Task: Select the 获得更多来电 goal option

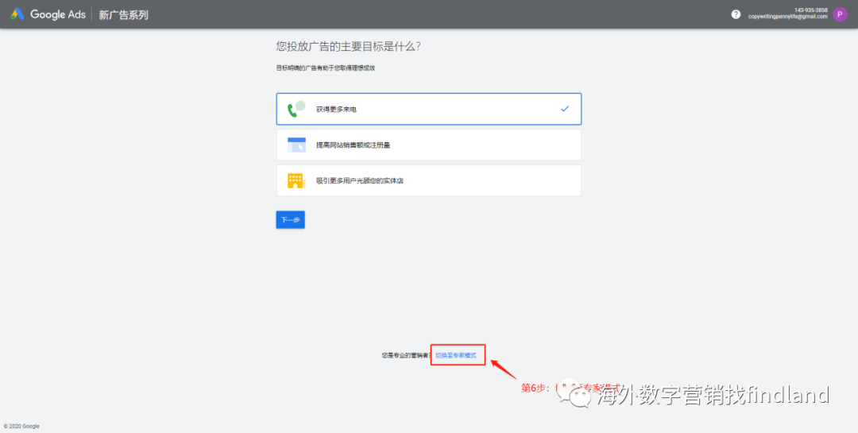Action: click(428, 109)
